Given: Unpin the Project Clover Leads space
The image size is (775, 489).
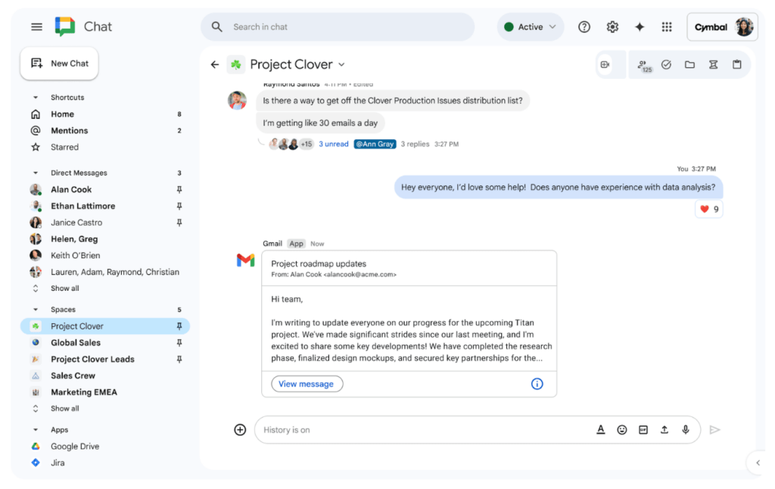Looking at the screenshot, I should tap(179, 359).
